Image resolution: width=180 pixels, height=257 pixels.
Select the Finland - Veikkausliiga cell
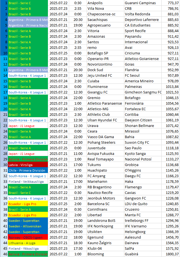coord(28,181)
